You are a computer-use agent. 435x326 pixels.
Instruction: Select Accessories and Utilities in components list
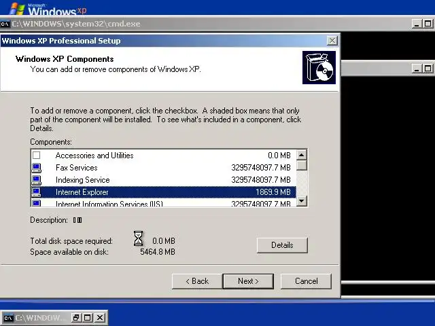click(x=163, y=156)
